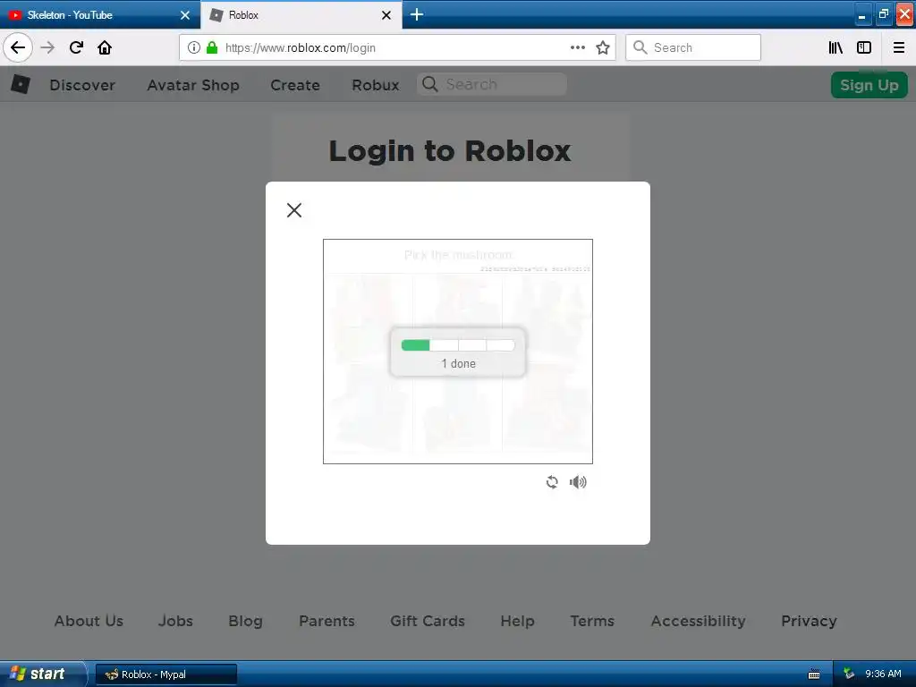
Task: Open the Discover menu item
Action: tap(82, 85)
